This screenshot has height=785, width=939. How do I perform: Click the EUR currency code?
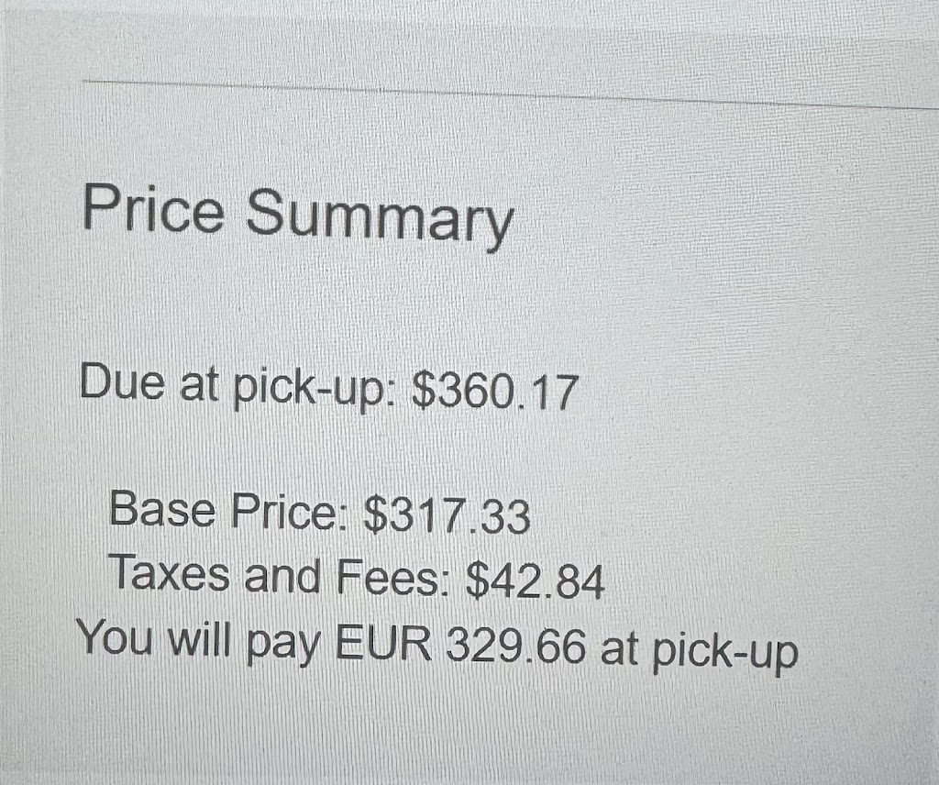384,645
